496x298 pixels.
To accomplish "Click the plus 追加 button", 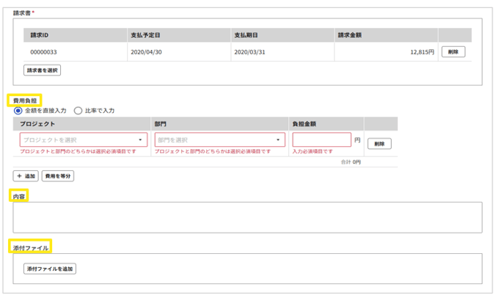I will 26,176.
